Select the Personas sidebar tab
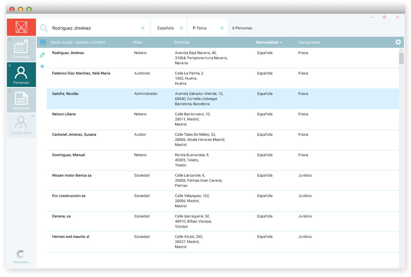411x277 pixels. [21, 75]
